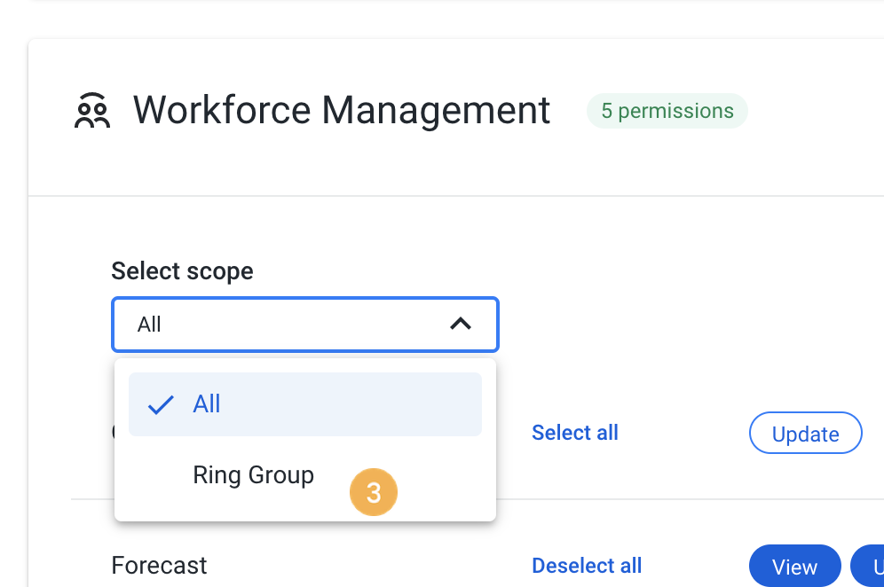Click the Select scope label text

tap(182, 271)
